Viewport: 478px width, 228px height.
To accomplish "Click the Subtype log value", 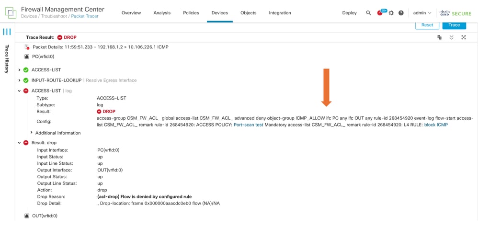I will pos(100,105).
